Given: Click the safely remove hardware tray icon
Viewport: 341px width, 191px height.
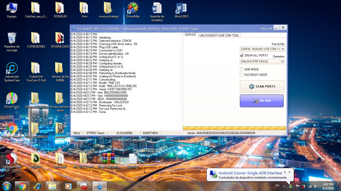Looking at the screenshot, I should click(x=291, y=186).
